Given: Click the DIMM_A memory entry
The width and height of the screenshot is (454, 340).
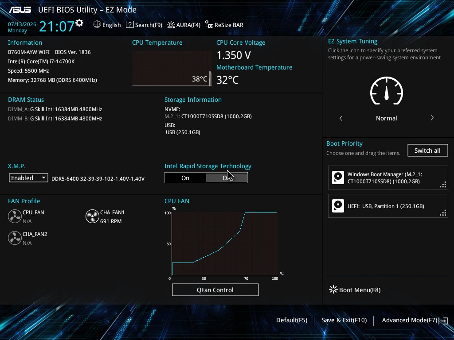Looking at the screenshot, I should (x=55, y=109).
